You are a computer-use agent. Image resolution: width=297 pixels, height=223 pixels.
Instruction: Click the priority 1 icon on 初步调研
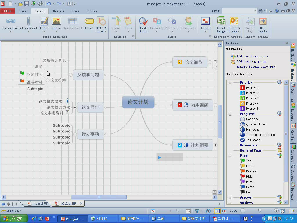(x=180, y=105)
